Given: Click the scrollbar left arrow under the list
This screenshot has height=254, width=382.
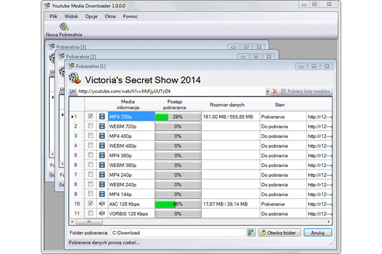Looking at the screenshot, I should 72,222.
